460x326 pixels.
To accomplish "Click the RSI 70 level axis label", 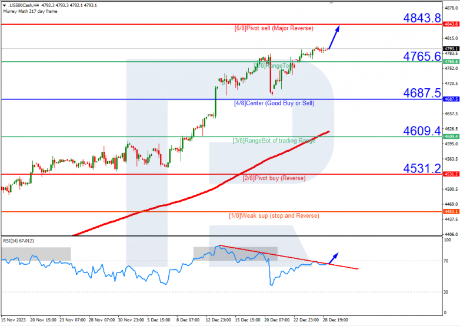I will tap(446, 261).
